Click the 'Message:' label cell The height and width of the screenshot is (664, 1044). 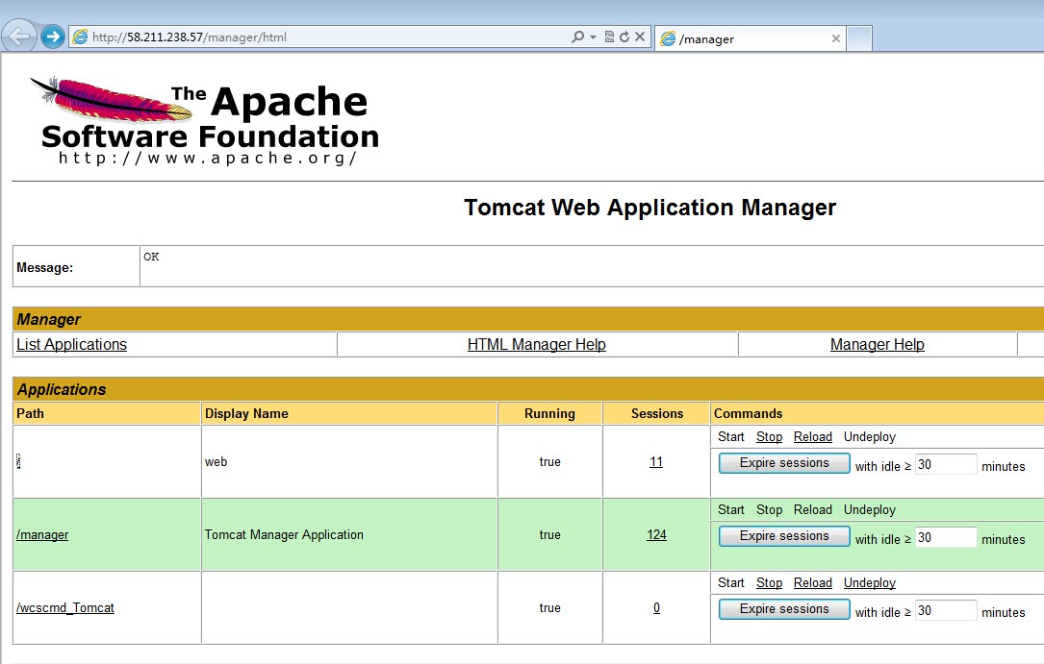click(x=76, y=266)
